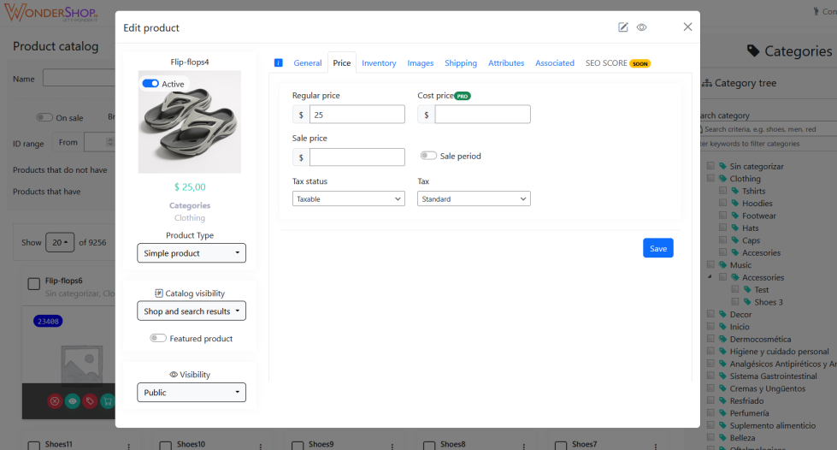This screenshot has height=450, width=837.
Task: Turn on the Featured product switch
Action: (x=158, y=339)
